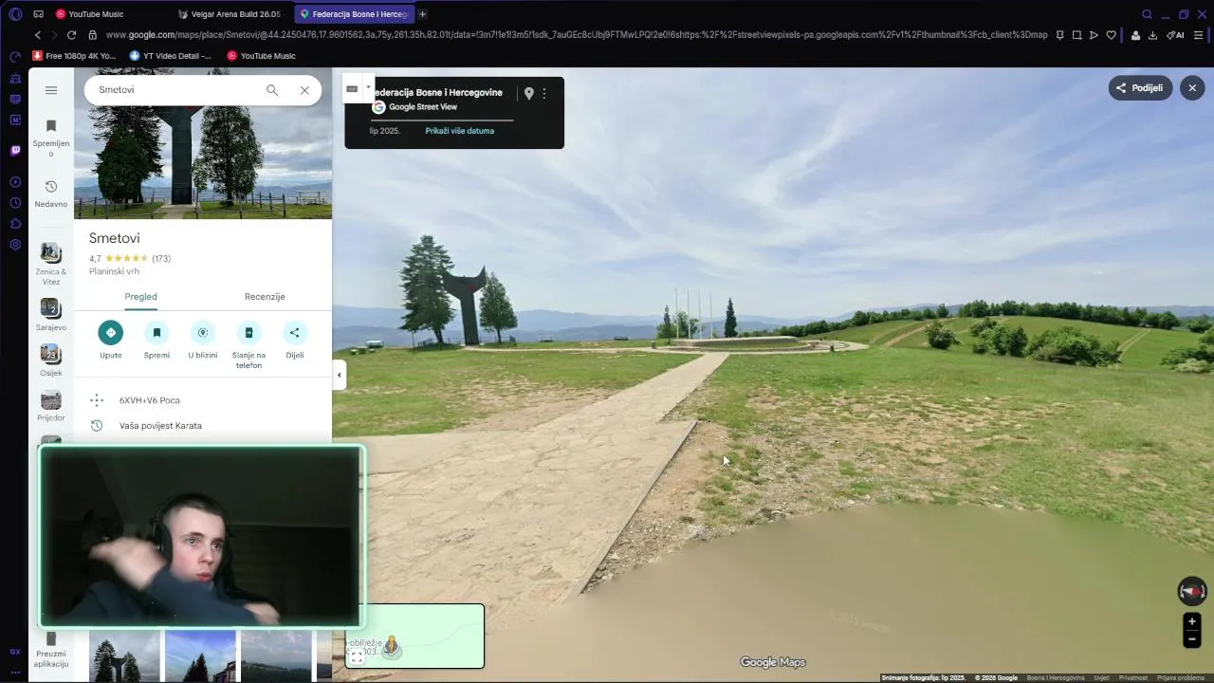Click Slanje na telefon button

(248, 346)
